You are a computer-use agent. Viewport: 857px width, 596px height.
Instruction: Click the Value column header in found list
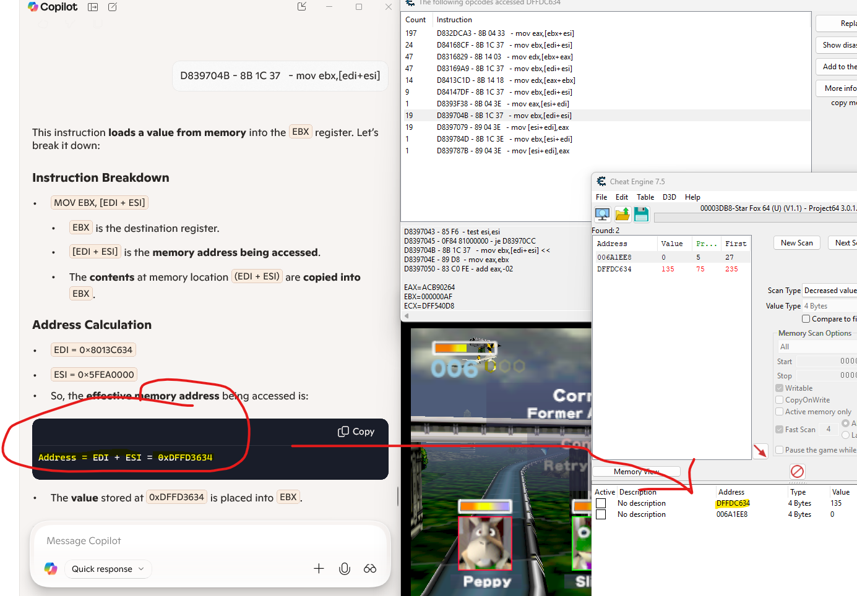point(673,244)
